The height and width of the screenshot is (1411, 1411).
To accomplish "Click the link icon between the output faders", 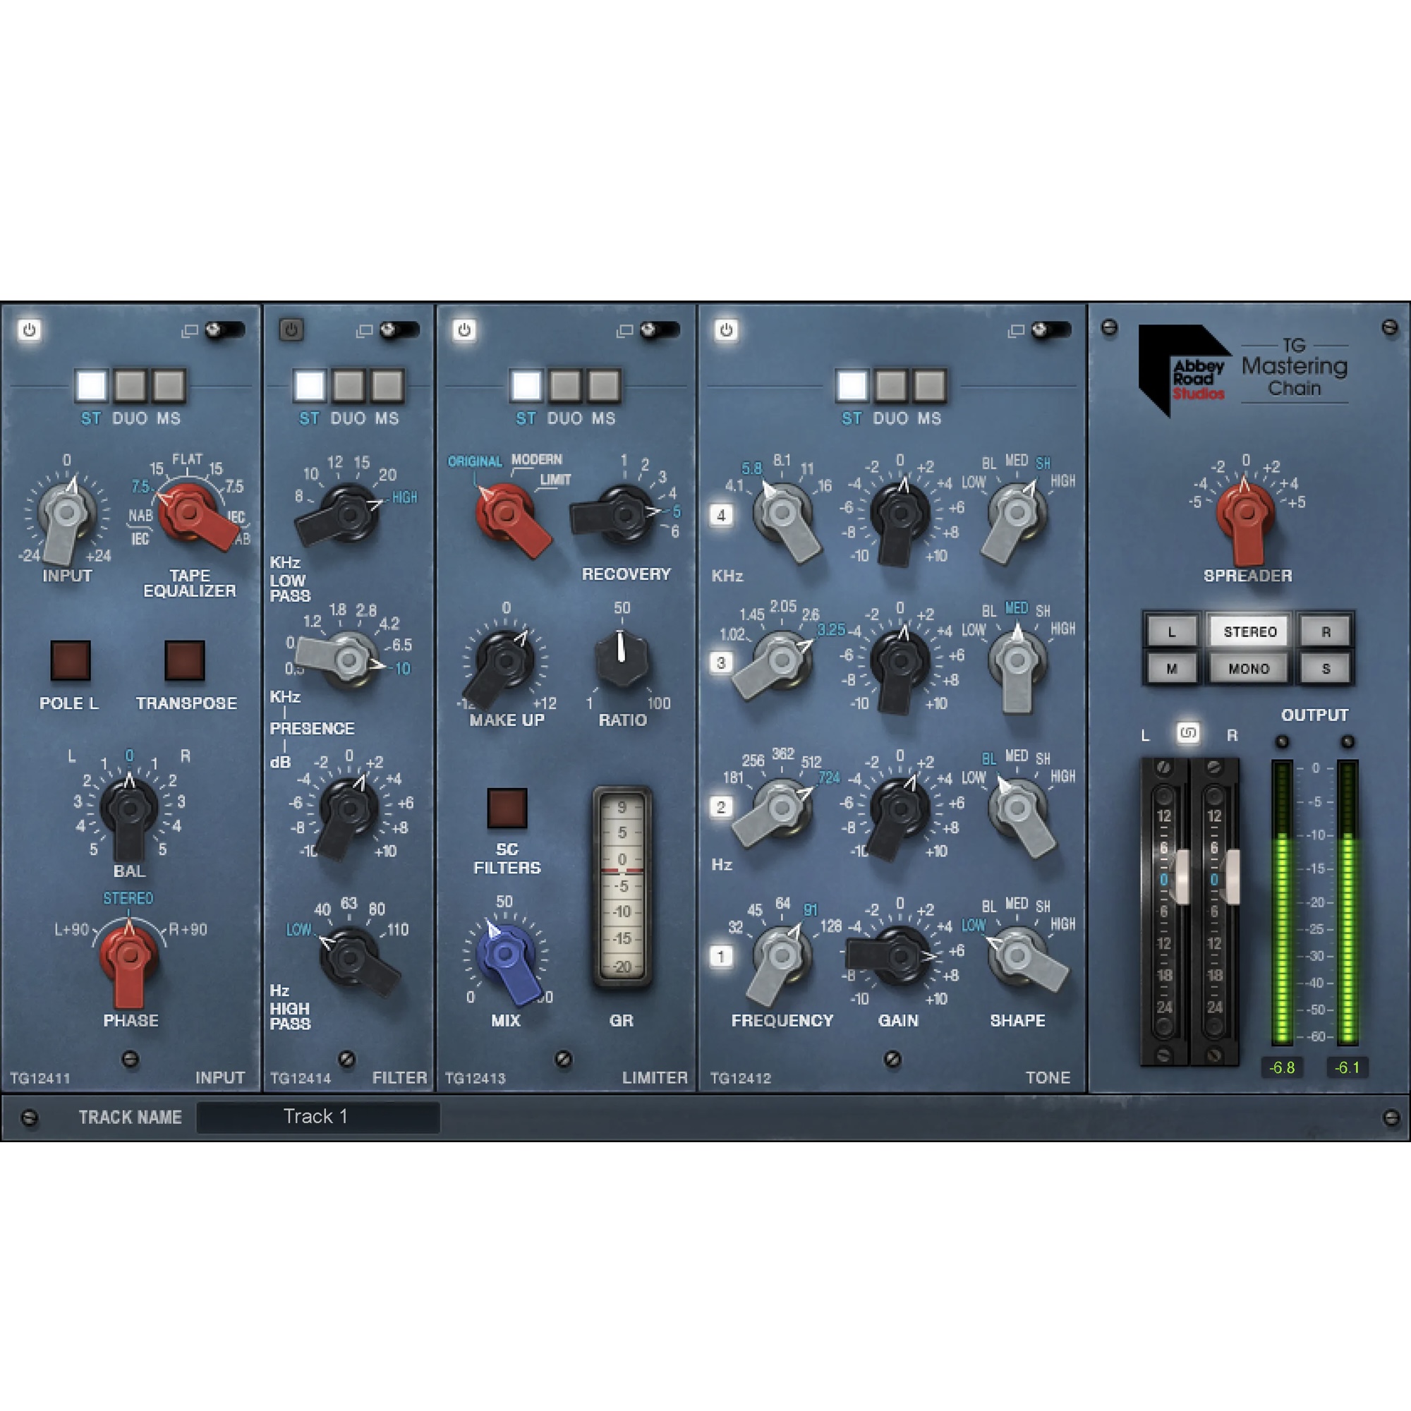I will 1188,734.
